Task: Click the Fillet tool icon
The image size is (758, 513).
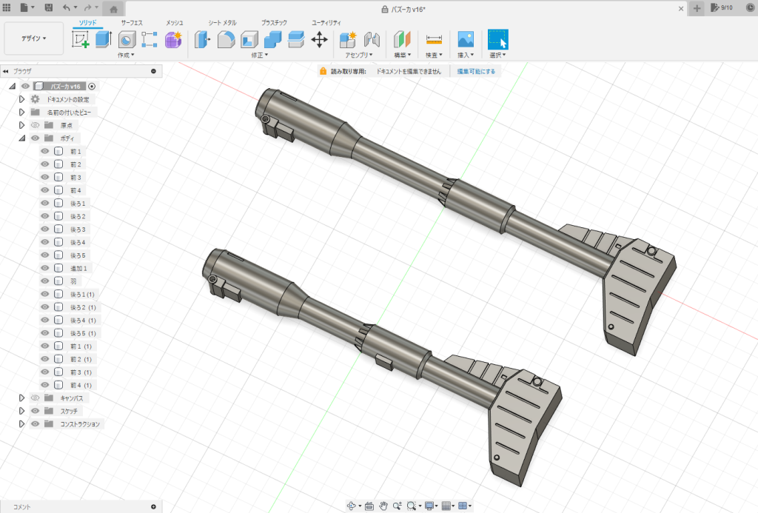Action: click(226, 39)
